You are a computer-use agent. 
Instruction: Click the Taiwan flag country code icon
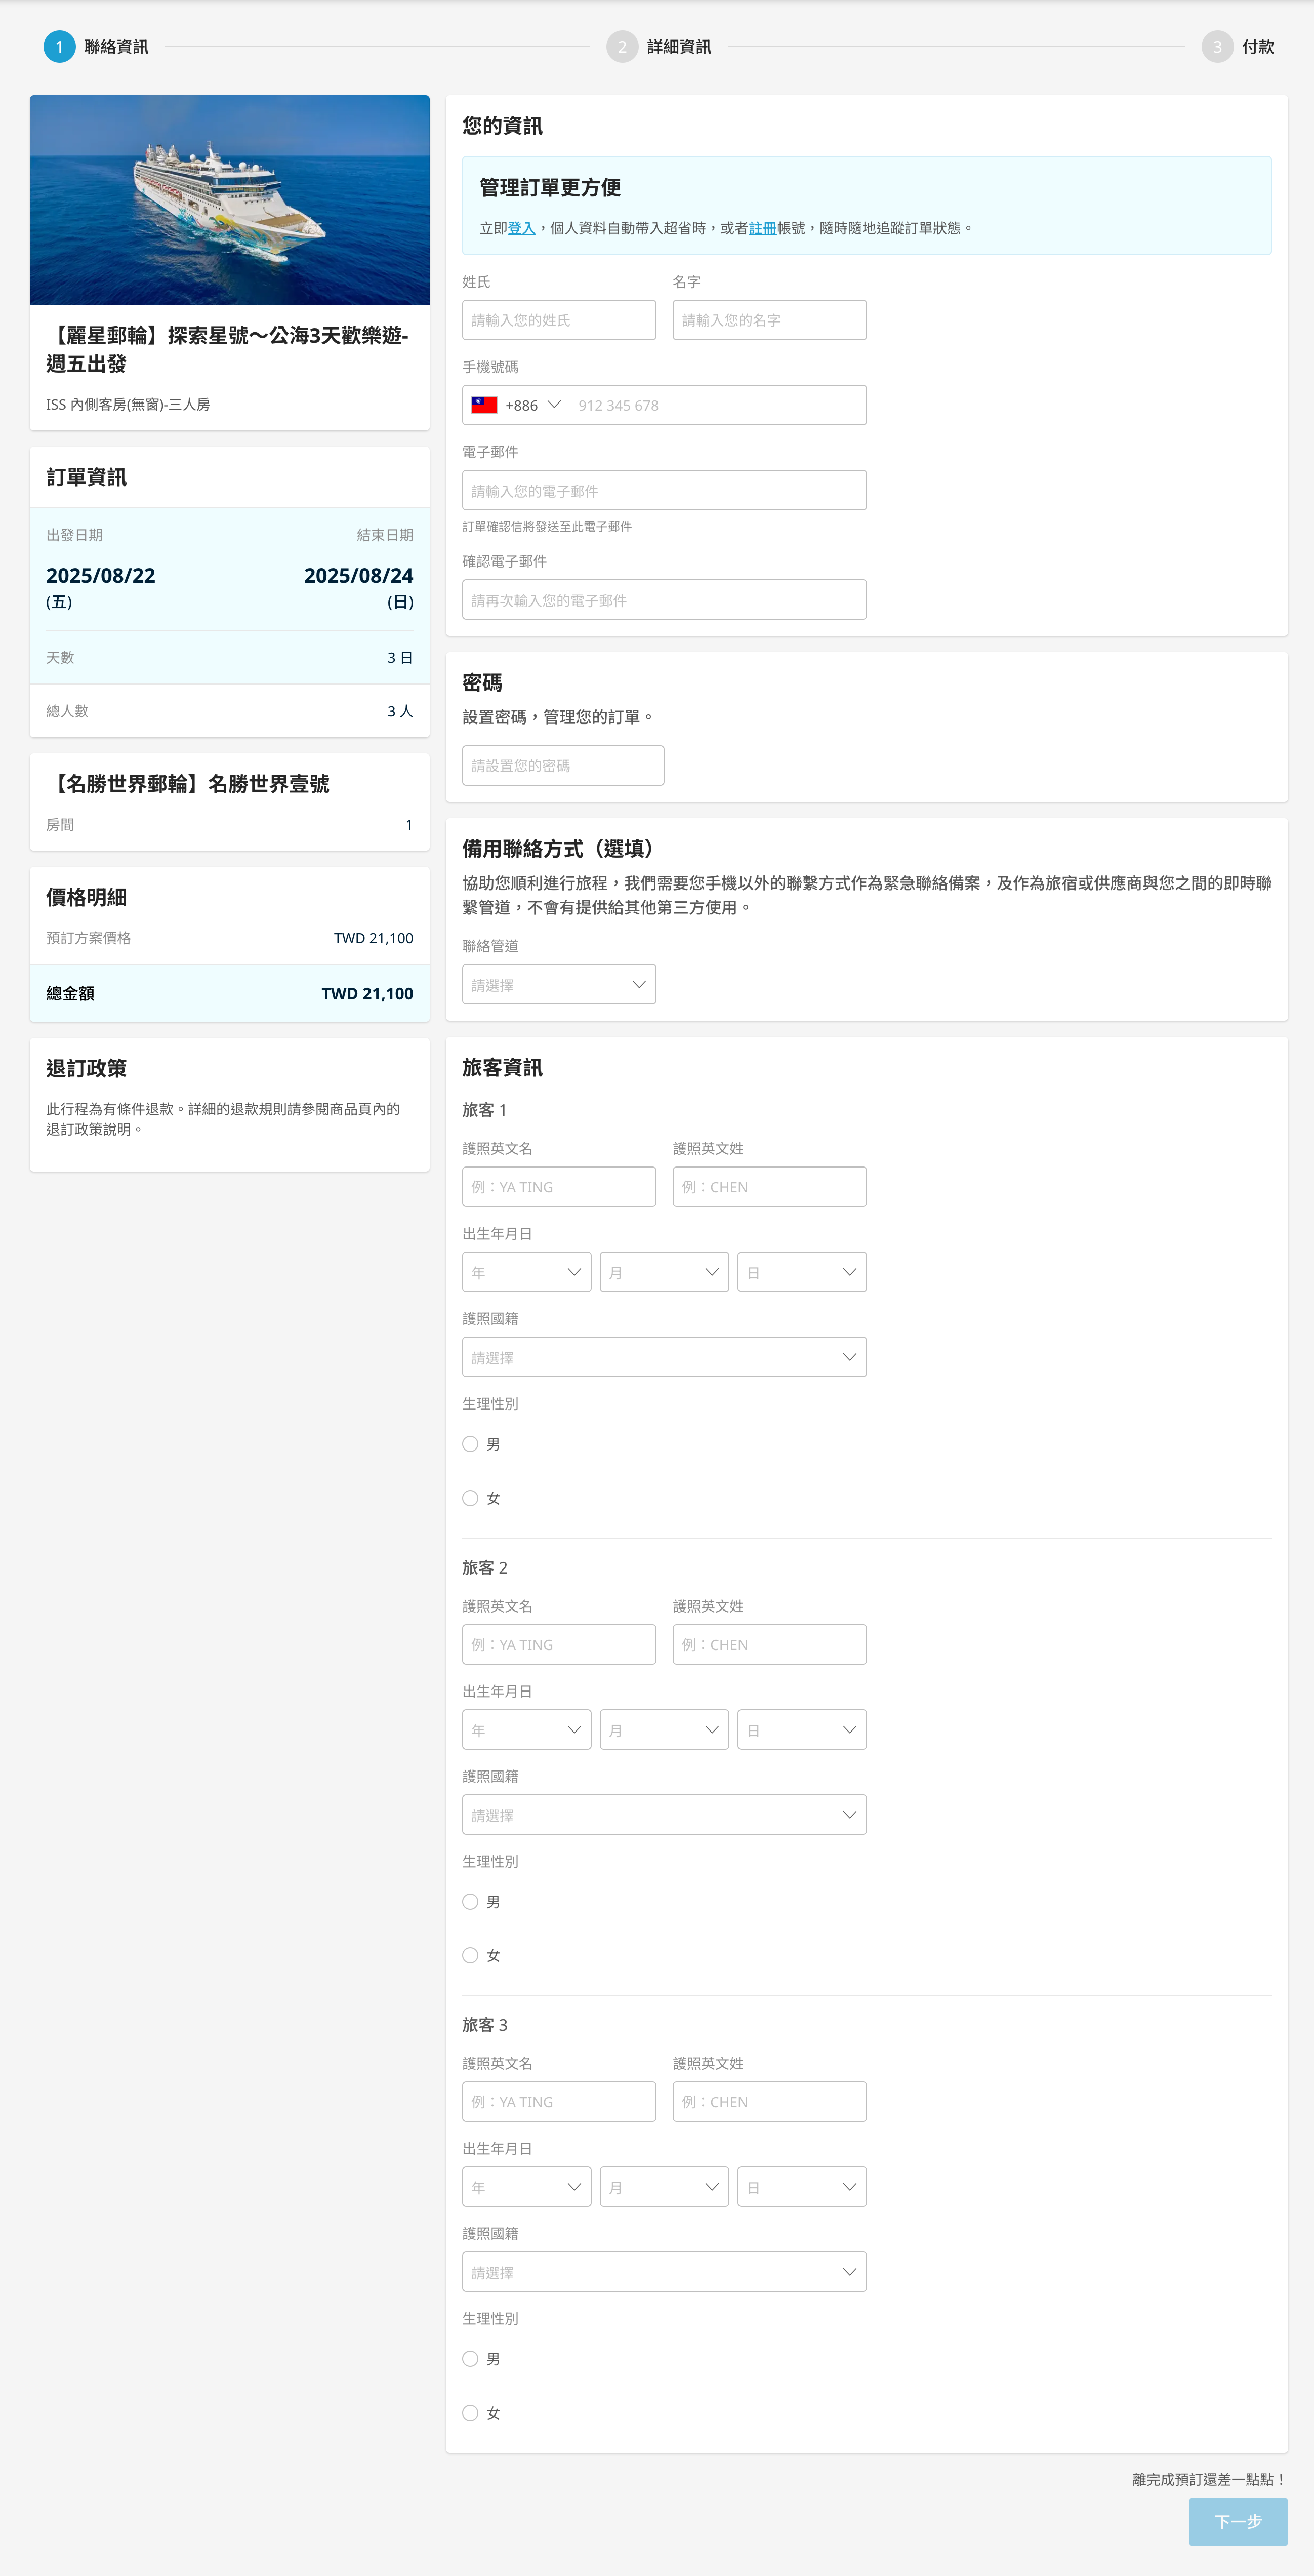pyautogui.click(x=484, y=405)
